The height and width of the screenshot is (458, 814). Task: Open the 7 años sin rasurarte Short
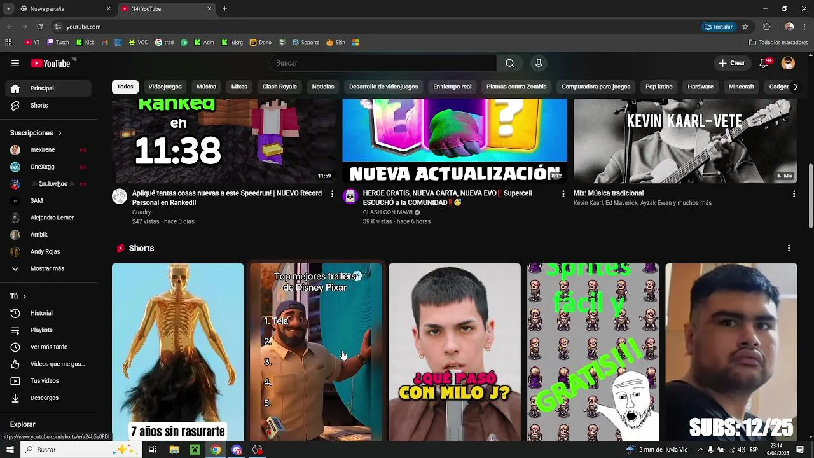pos(178,352)
